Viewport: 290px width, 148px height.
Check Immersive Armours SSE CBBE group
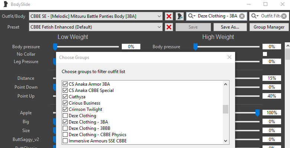tap(65, 141)
